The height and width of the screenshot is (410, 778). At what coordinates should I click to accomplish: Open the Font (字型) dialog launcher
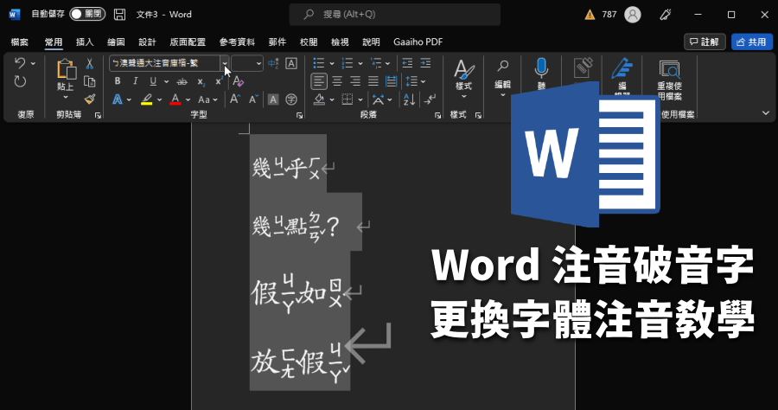tap(300, 115)
